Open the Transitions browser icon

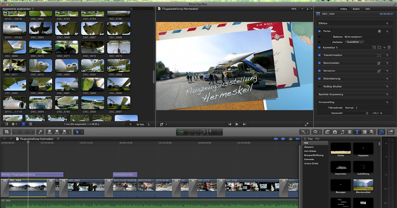point(350,132)
